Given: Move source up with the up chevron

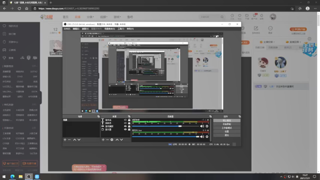Looking at the screenshot, I should point(117,140).
